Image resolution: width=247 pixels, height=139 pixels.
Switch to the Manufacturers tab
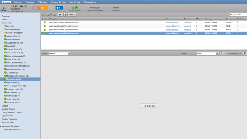pos(90,2)
